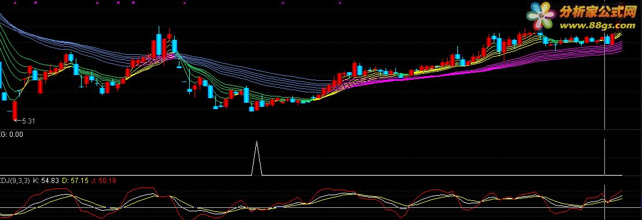The width and height of the screenshot is (642, 220).
Task: Click the 5.31 lowest price label
Action: click(x=28, y=121)
